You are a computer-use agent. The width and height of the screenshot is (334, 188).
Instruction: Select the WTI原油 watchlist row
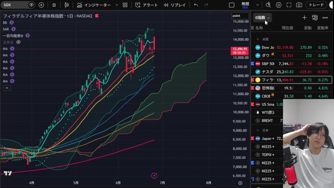click(267, 112)
